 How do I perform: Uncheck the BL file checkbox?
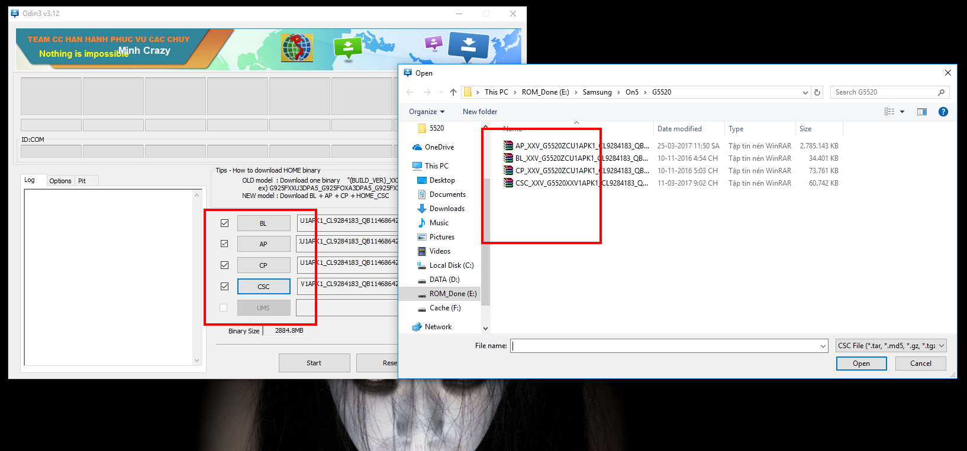point(224,223)
